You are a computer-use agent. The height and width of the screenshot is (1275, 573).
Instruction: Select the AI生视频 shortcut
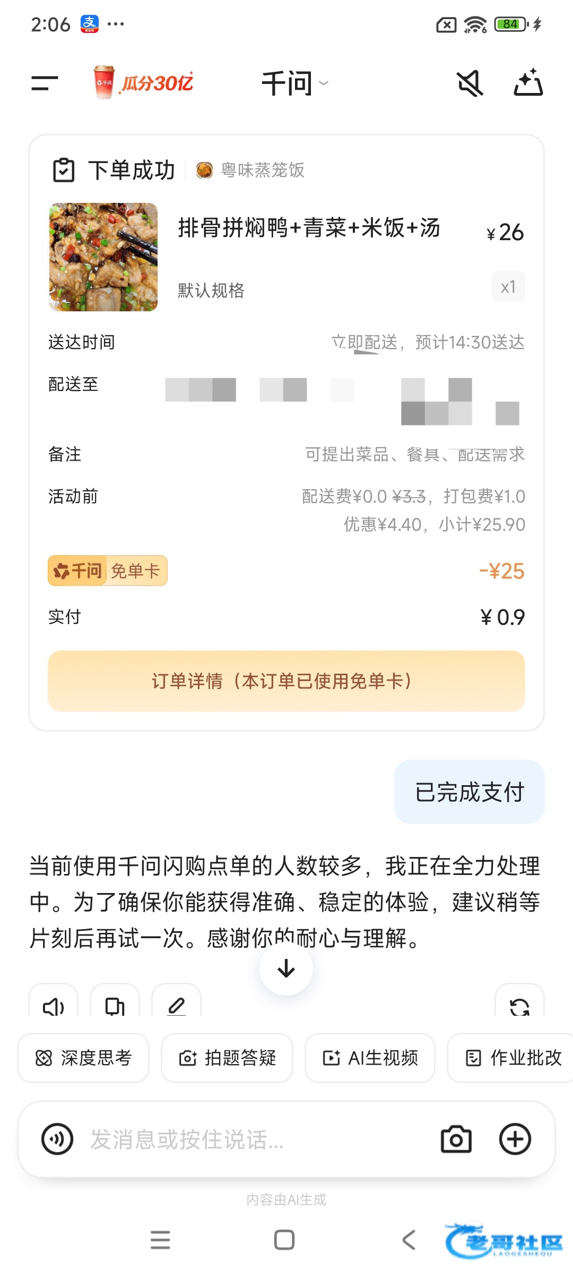pyautogui.click(x=370, y=1058)
